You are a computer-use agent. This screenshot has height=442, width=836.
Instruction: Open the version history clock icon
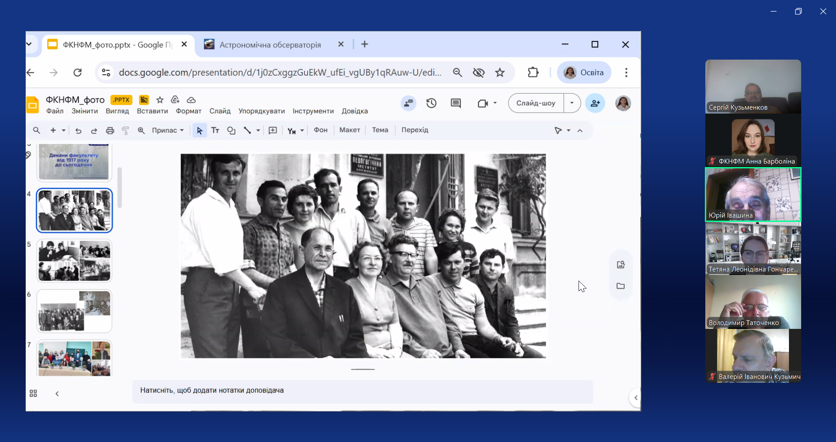pyautogui.click(x=431, y=103)
